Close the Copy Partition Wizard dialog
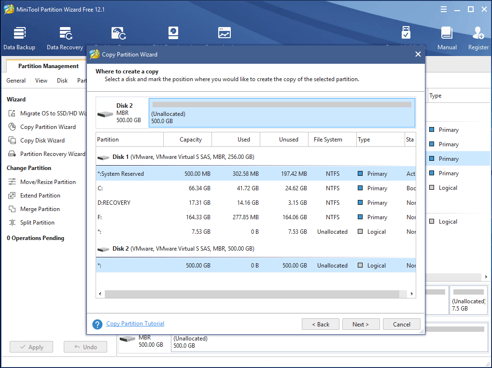The image size is (492, 368). click(x=418, y=54)
